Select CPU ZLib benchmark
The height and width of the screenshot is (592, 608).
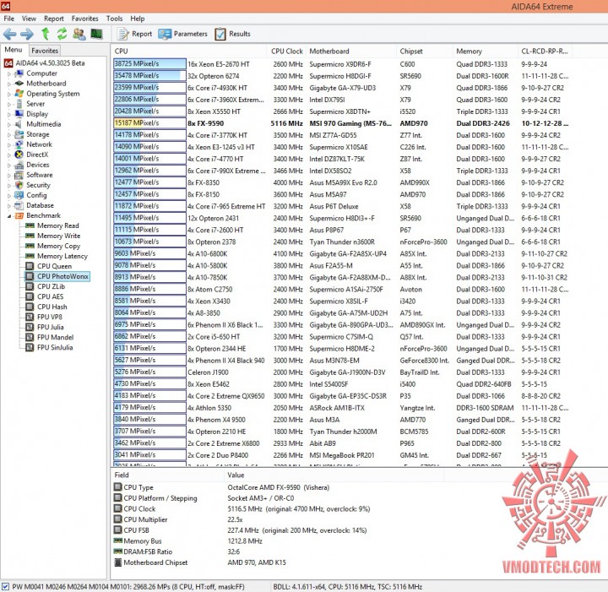click(51, 286)
